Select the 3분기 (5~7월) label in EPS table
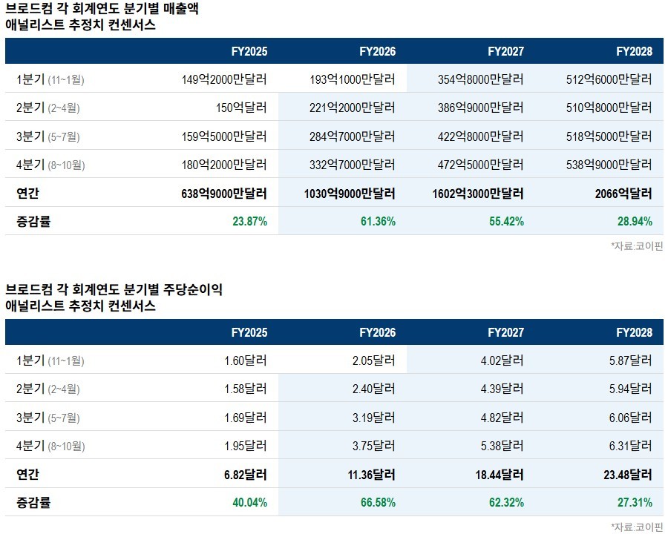The image size is (668, 537). (48, 418)
